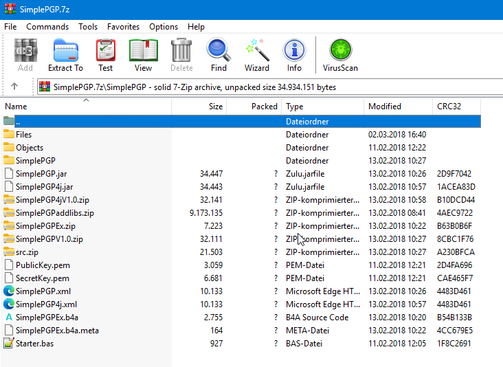
Task: Click the Edge icon of SimplePGP.xml
Action: [9, 291]
